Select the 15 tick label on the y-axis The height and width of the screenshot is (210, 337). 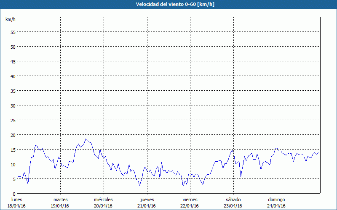(x=13, y=150)
